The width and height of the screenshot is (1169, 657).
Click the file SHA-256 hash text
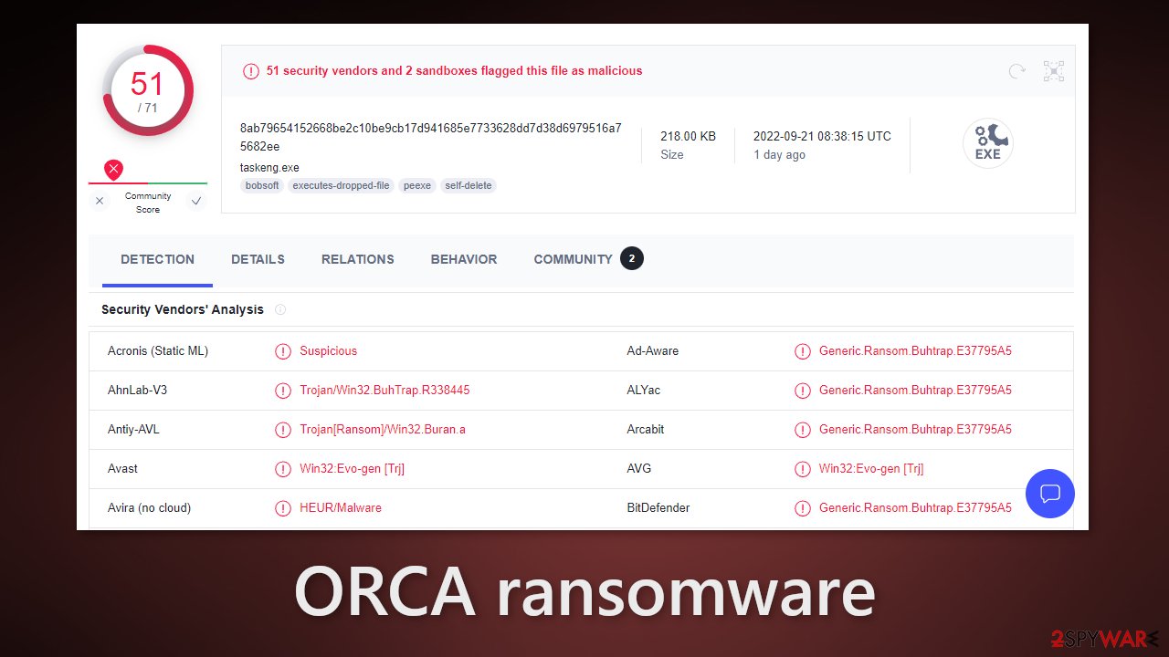coord(431,137)
